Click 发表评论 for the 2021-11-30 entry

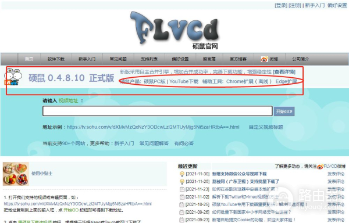tap(336, 174)
